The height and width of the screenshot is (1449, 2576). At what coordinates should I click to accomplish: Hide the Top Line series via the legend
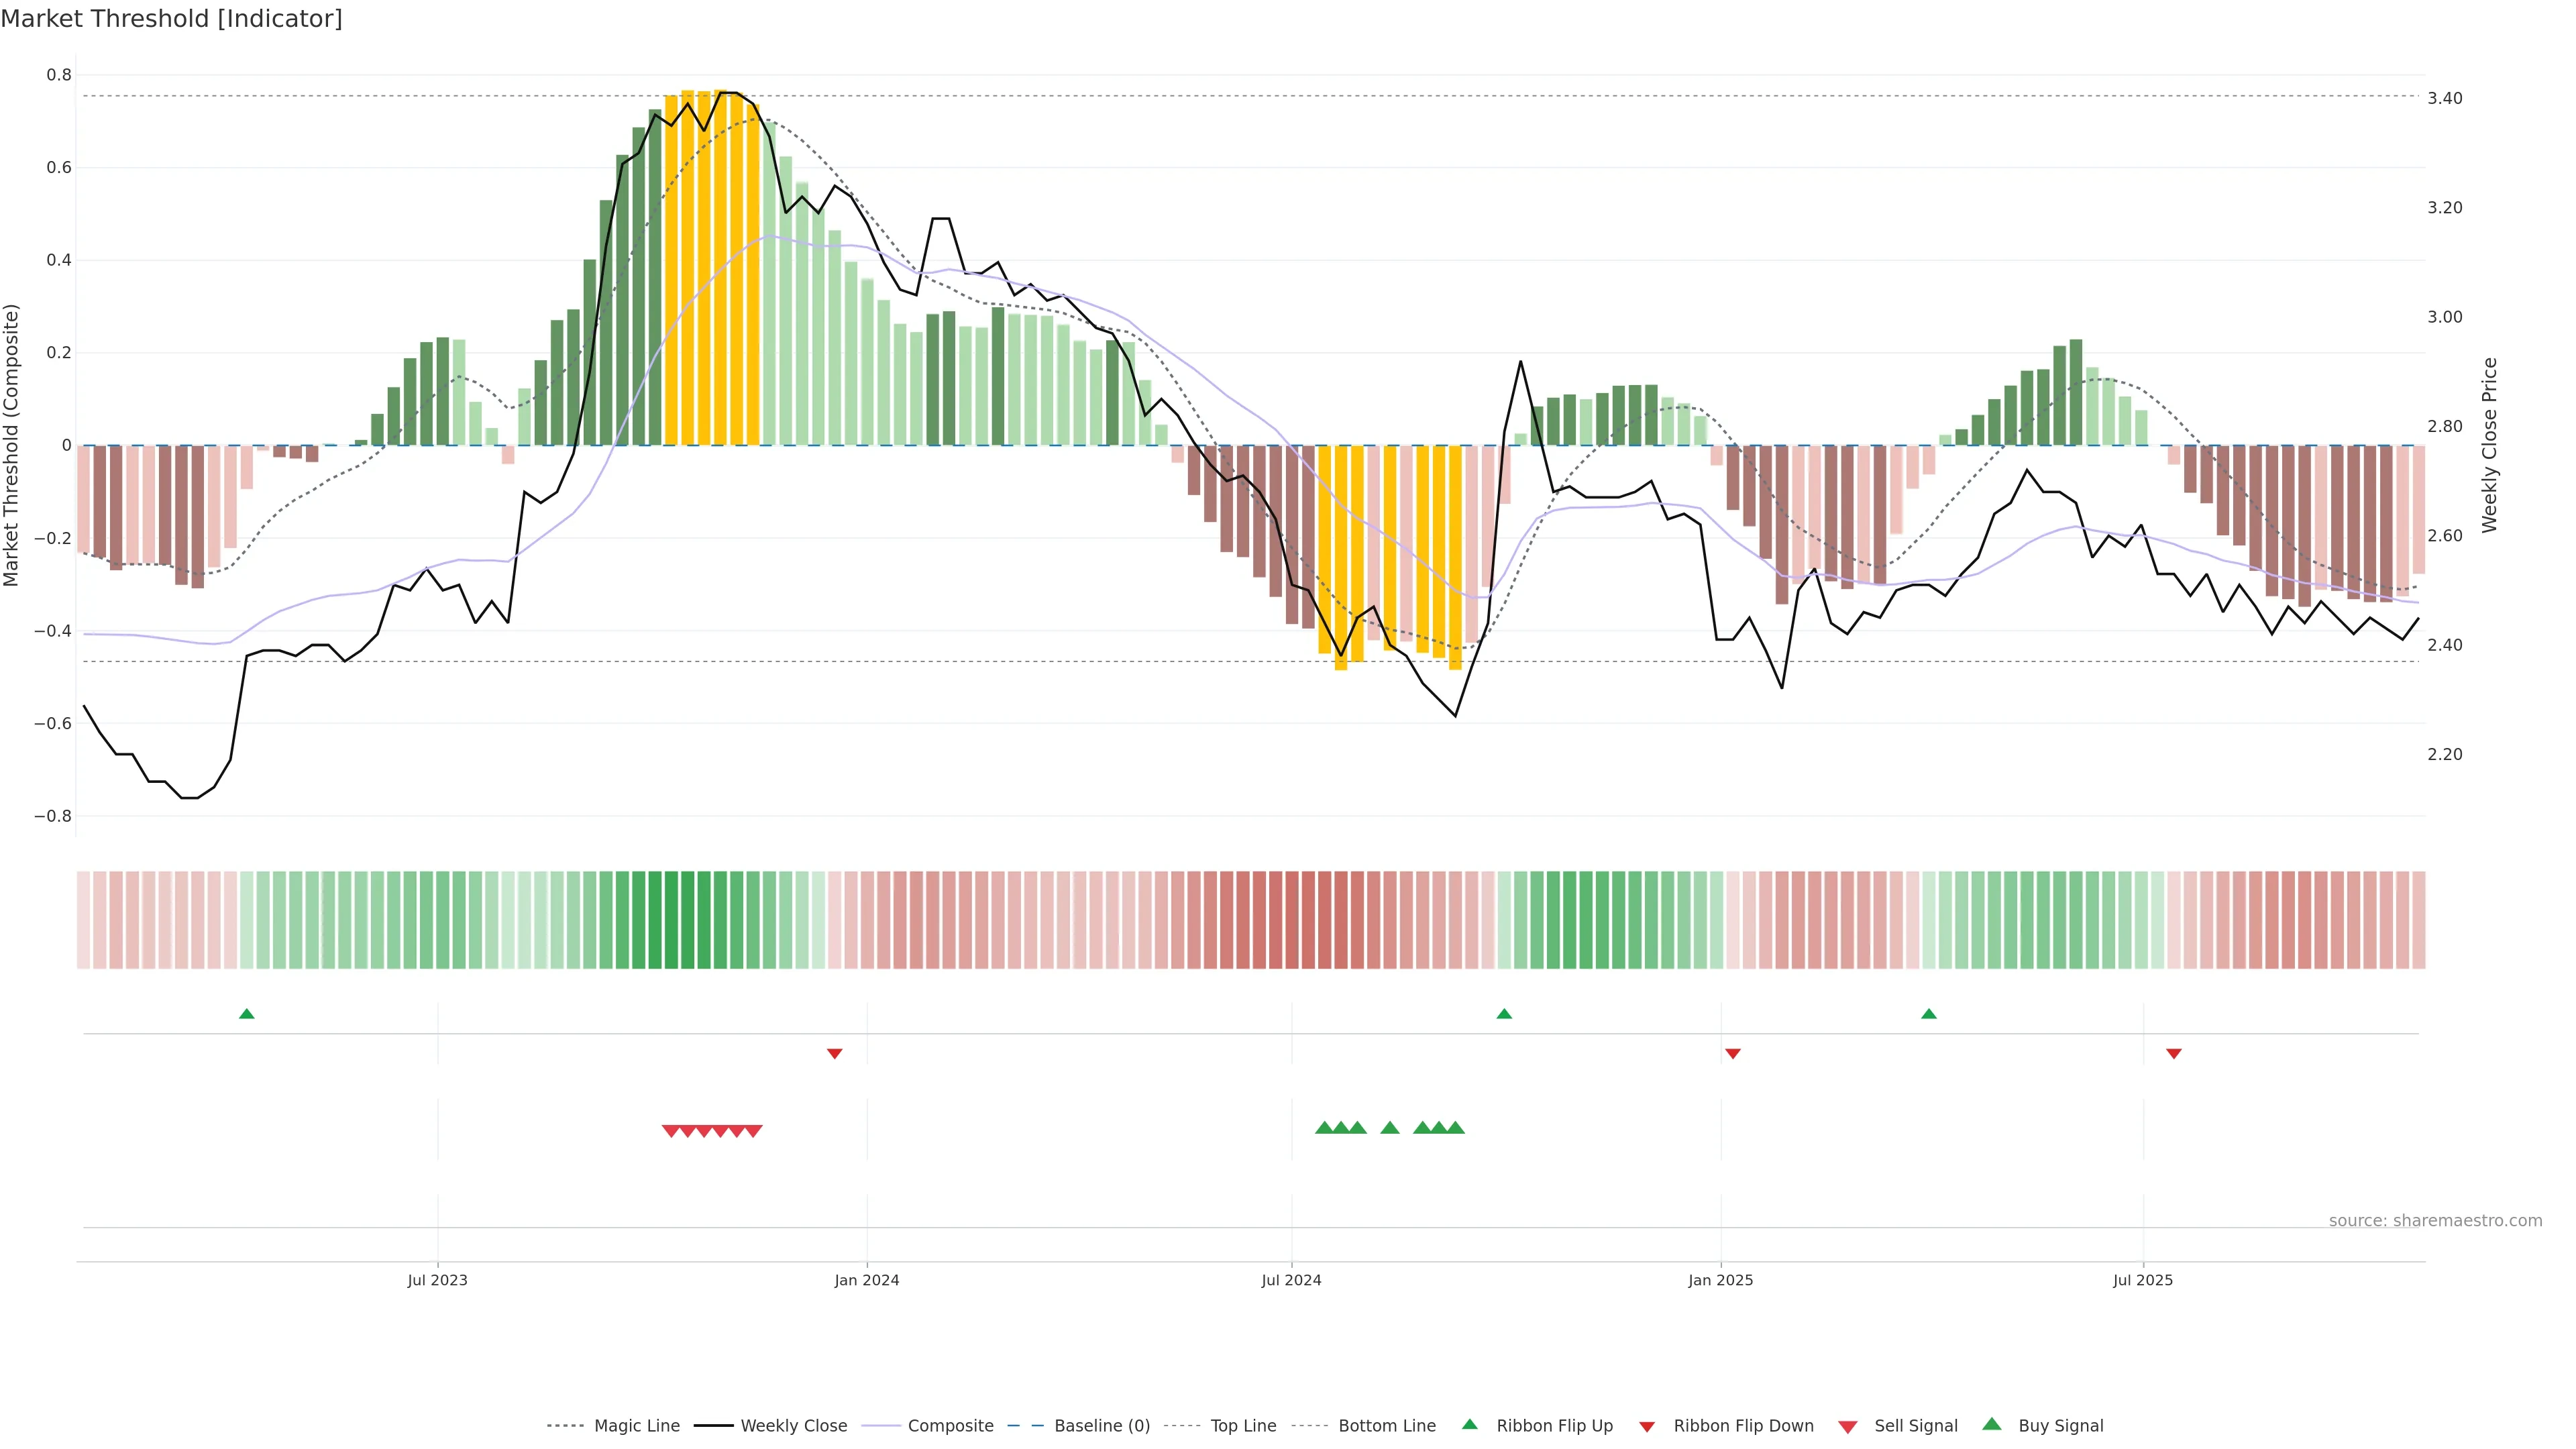[1243, 1426]
